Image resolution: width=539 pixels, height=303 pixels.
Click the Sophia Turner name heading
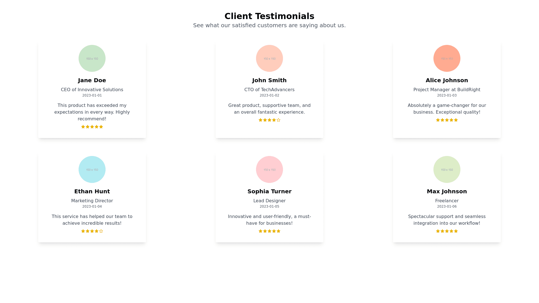coord(269,191)
